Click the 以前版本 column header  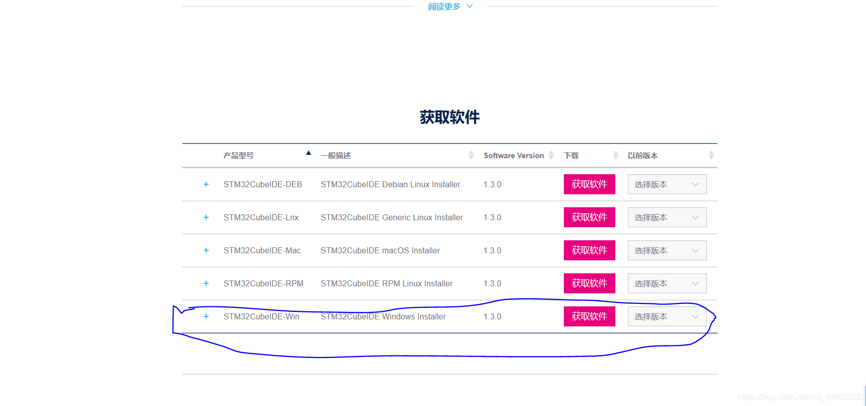click(643, 155)
